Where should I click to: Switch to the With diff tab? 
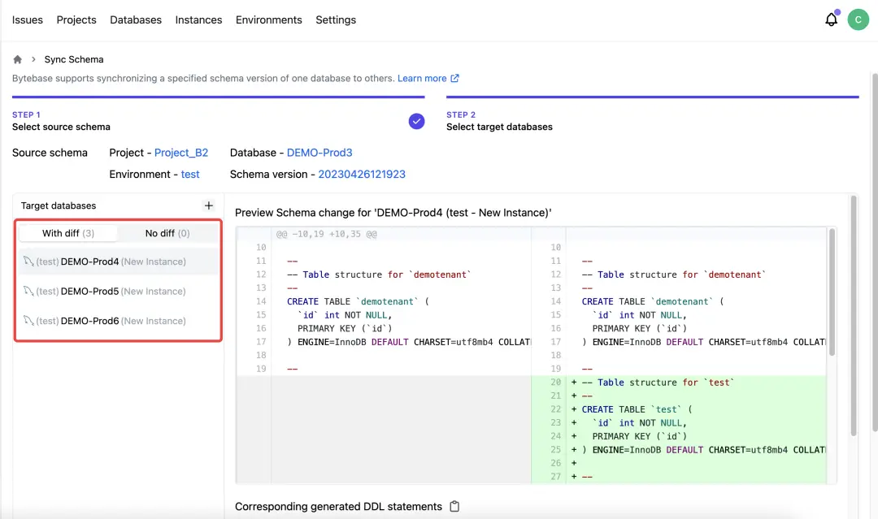click(x=68, y=233)
